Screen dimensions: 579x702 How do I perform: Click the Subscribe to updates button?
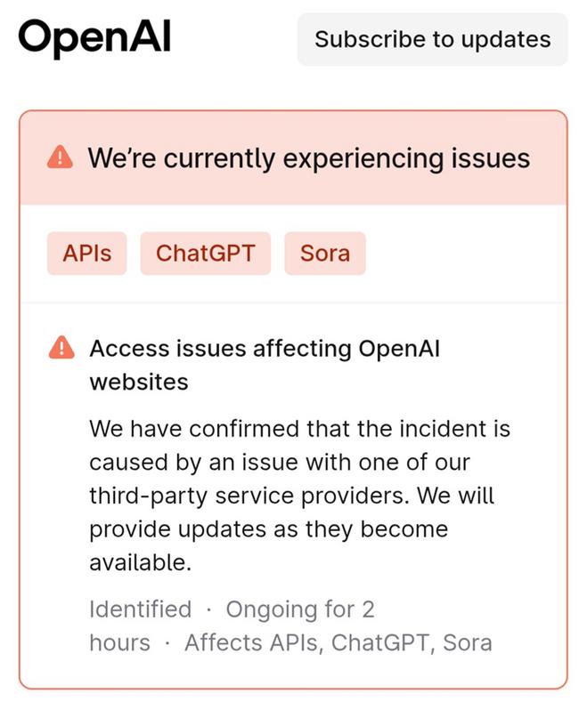[x=432, y=39]
